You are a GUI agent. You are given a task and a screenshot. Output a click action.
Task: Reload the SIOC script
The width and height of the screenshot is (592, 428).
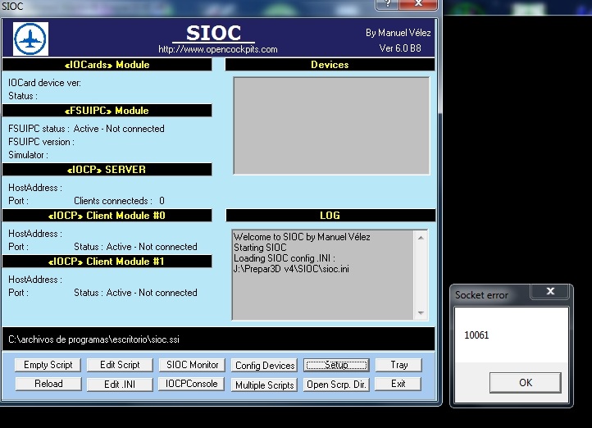pos(48,384)
